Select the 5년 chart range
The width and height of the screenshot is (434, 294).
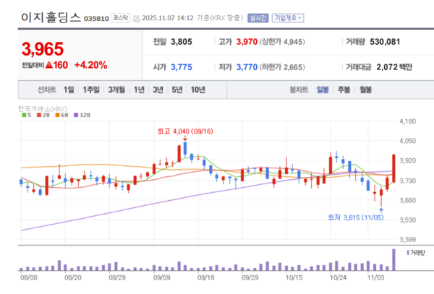[177, 90]
